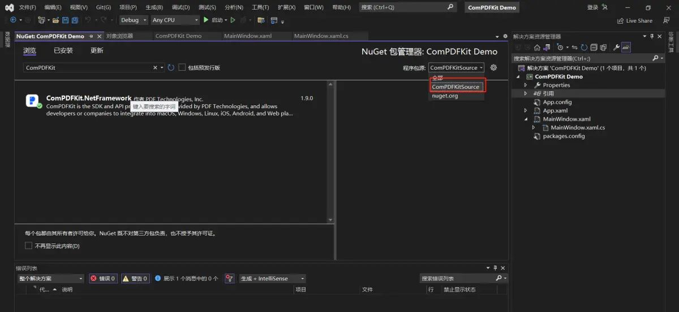Click collapse all icon in Solution Explorer
679x312 pixels.
(594, 47)
